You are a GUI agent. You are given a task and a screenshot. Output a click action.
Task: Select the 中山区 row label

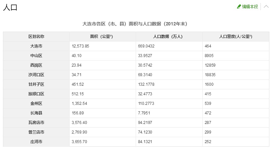pos(36,56)
